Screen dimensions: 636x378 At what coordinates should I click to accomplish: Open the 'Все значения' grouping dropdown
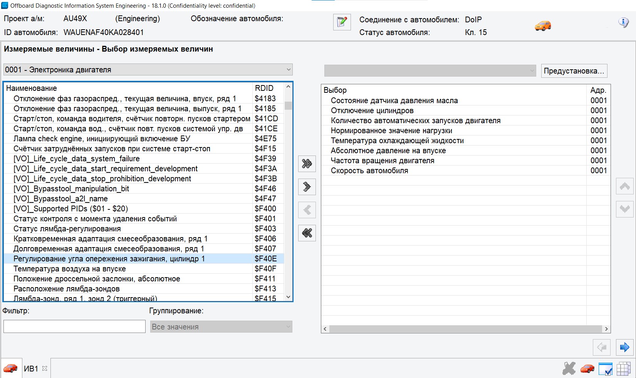(221, 327)
